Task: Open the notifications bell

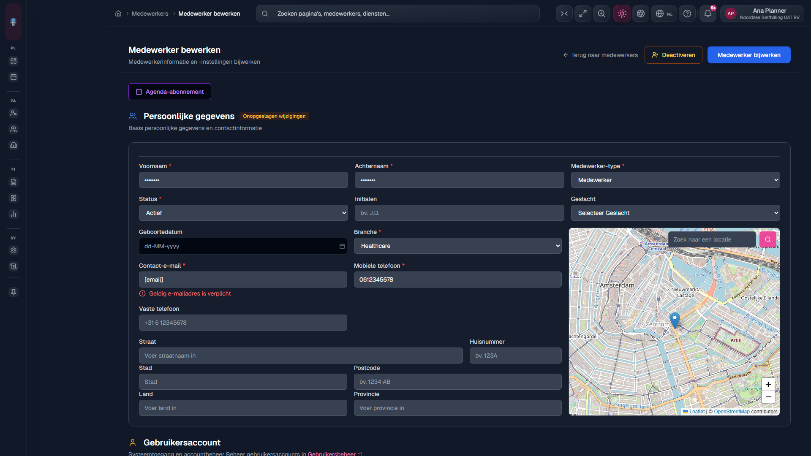Action: [708, 14]
